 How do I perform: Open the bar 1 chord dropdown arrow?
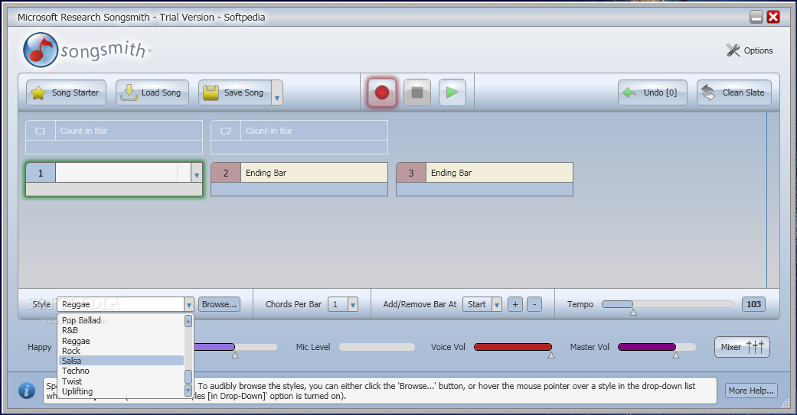tap(197, 173)
